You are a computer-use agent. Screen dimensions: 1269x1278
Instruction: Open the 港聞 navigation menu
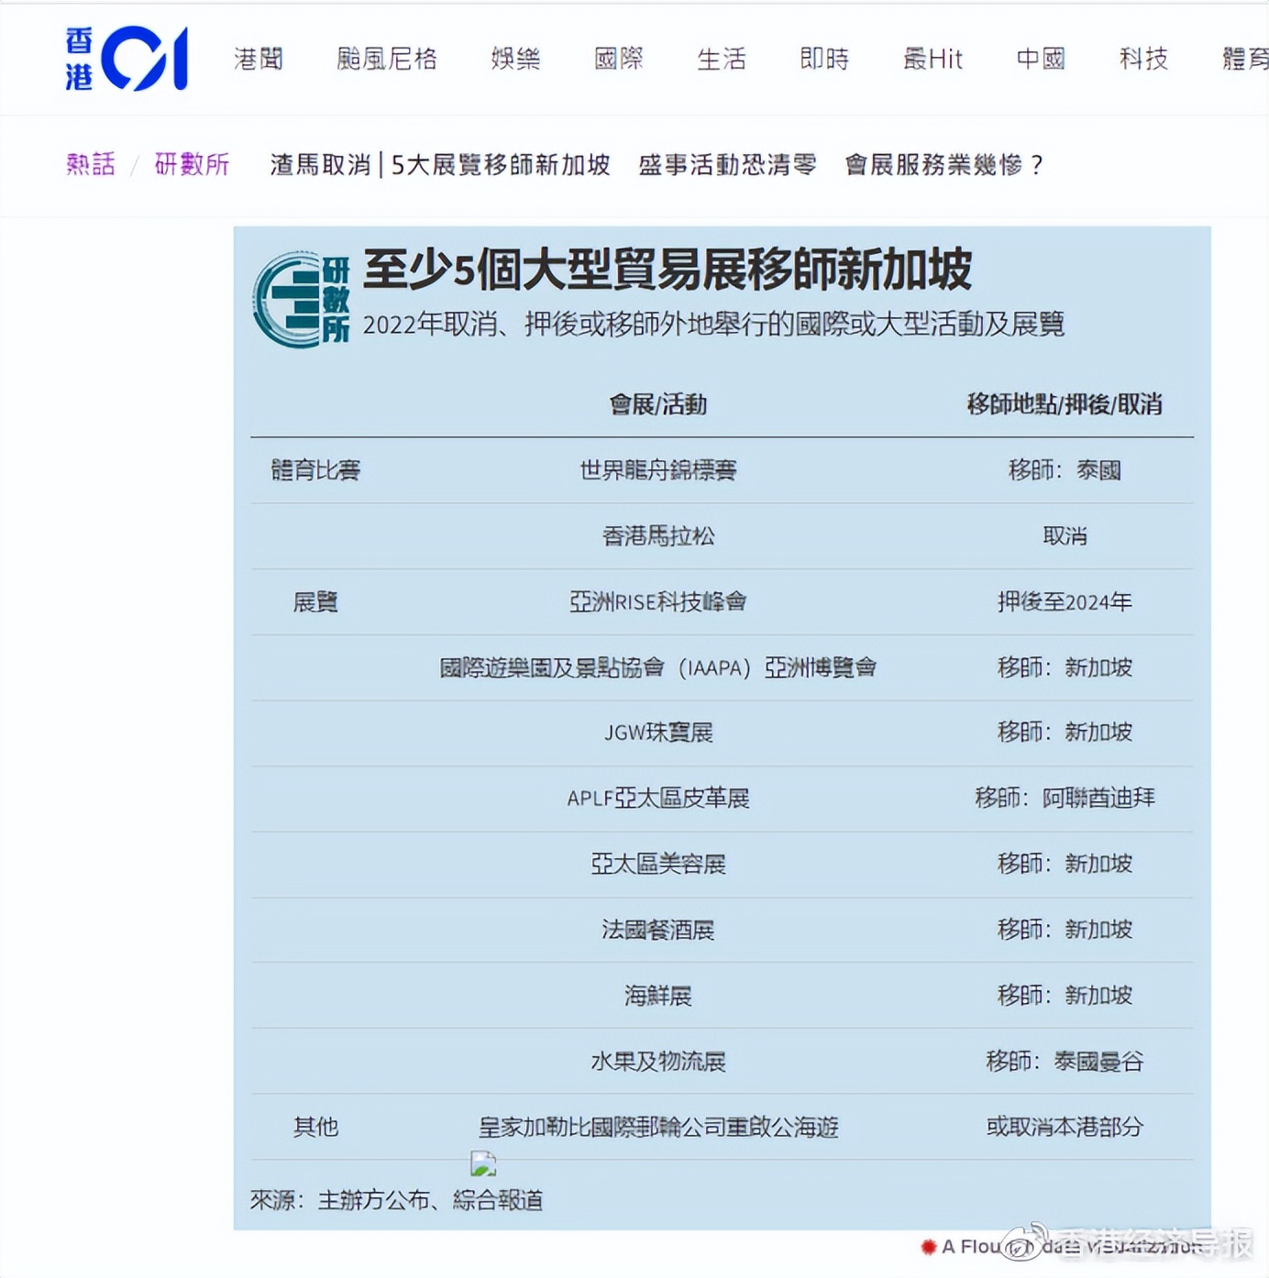tap(259, 59)
